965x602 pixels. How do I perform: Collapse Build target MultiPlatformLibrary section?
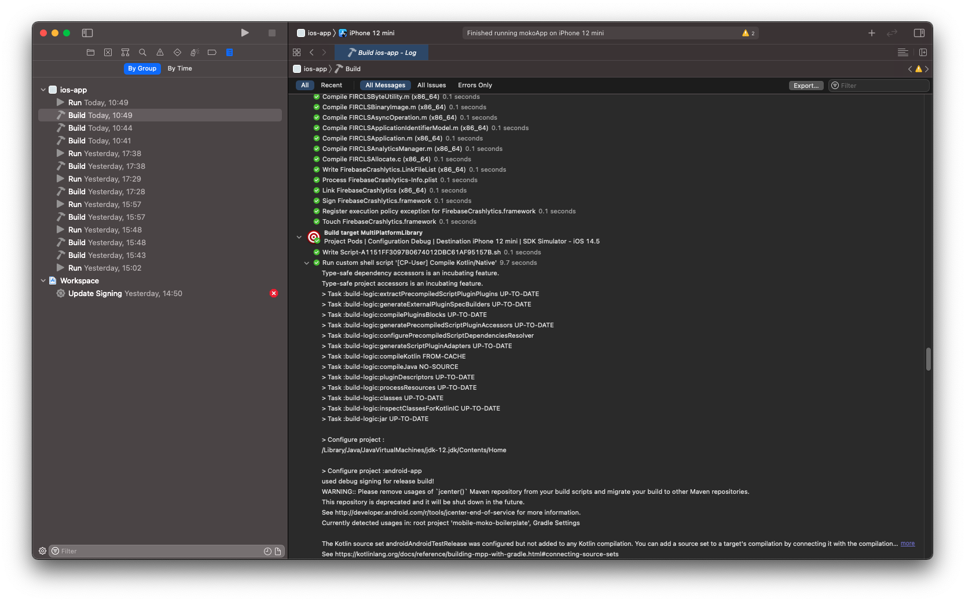(x=299, y=237)
